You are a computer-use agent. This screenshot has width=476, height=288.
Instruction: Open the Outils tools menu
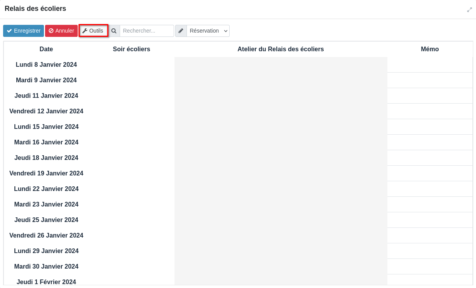pyautogui.click(x=93, y=31)
